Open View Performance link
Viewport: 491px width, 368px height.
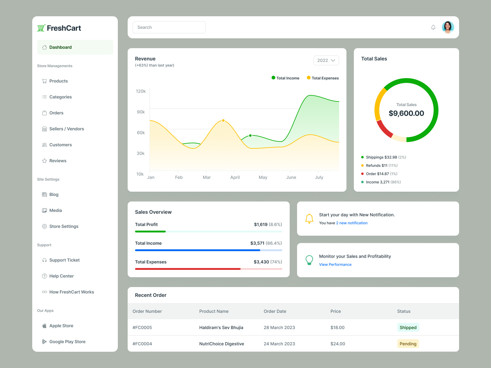(x=335, y=264)
